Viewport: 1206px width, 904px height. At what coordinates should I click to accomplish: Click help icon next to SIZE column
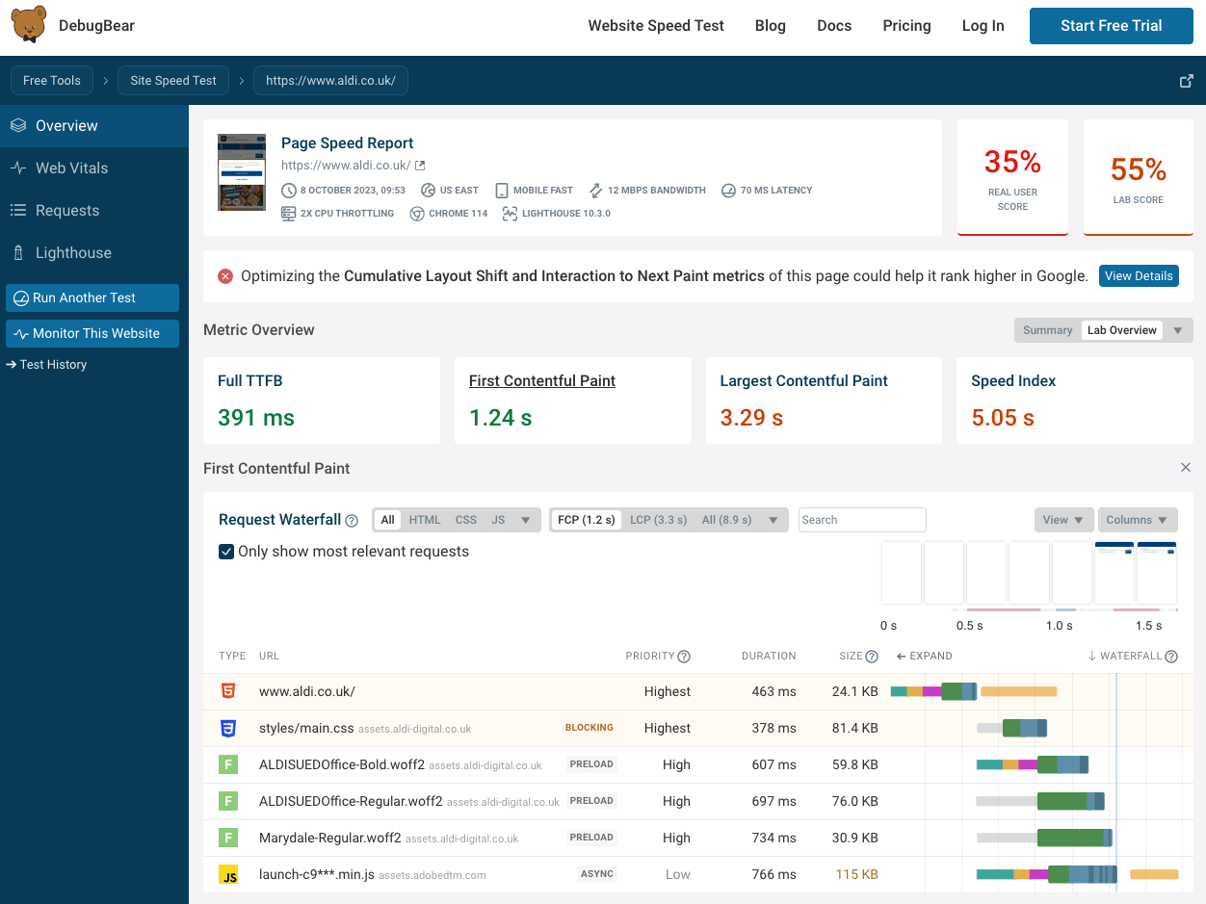click(x=872, y=657)
